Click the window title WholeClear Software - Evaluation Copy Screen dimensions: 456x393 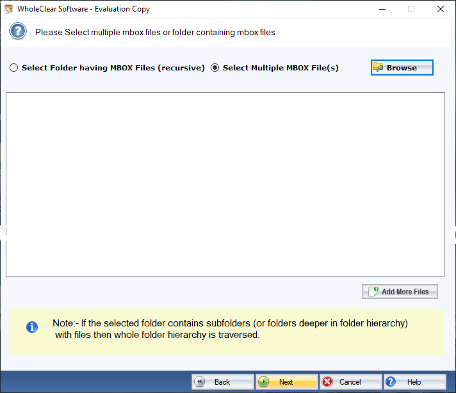point(83,9)
